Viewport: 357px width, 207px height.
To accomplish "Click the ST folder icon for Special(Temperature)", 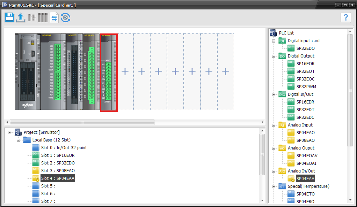I will pyautogui.click(x=282, y=186).
